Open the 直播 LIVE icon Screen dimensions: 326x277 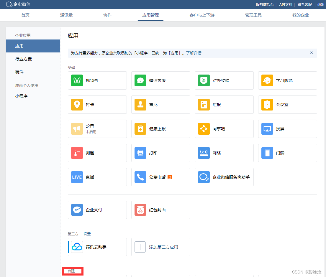coord(77,177)
